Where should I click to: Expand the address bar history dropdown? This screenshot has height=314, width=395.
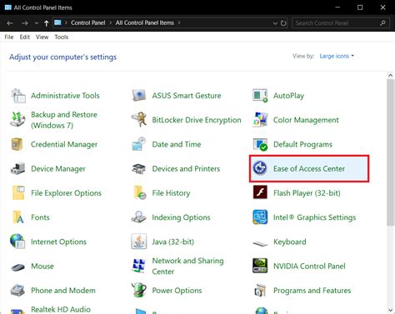pos(275,23)
